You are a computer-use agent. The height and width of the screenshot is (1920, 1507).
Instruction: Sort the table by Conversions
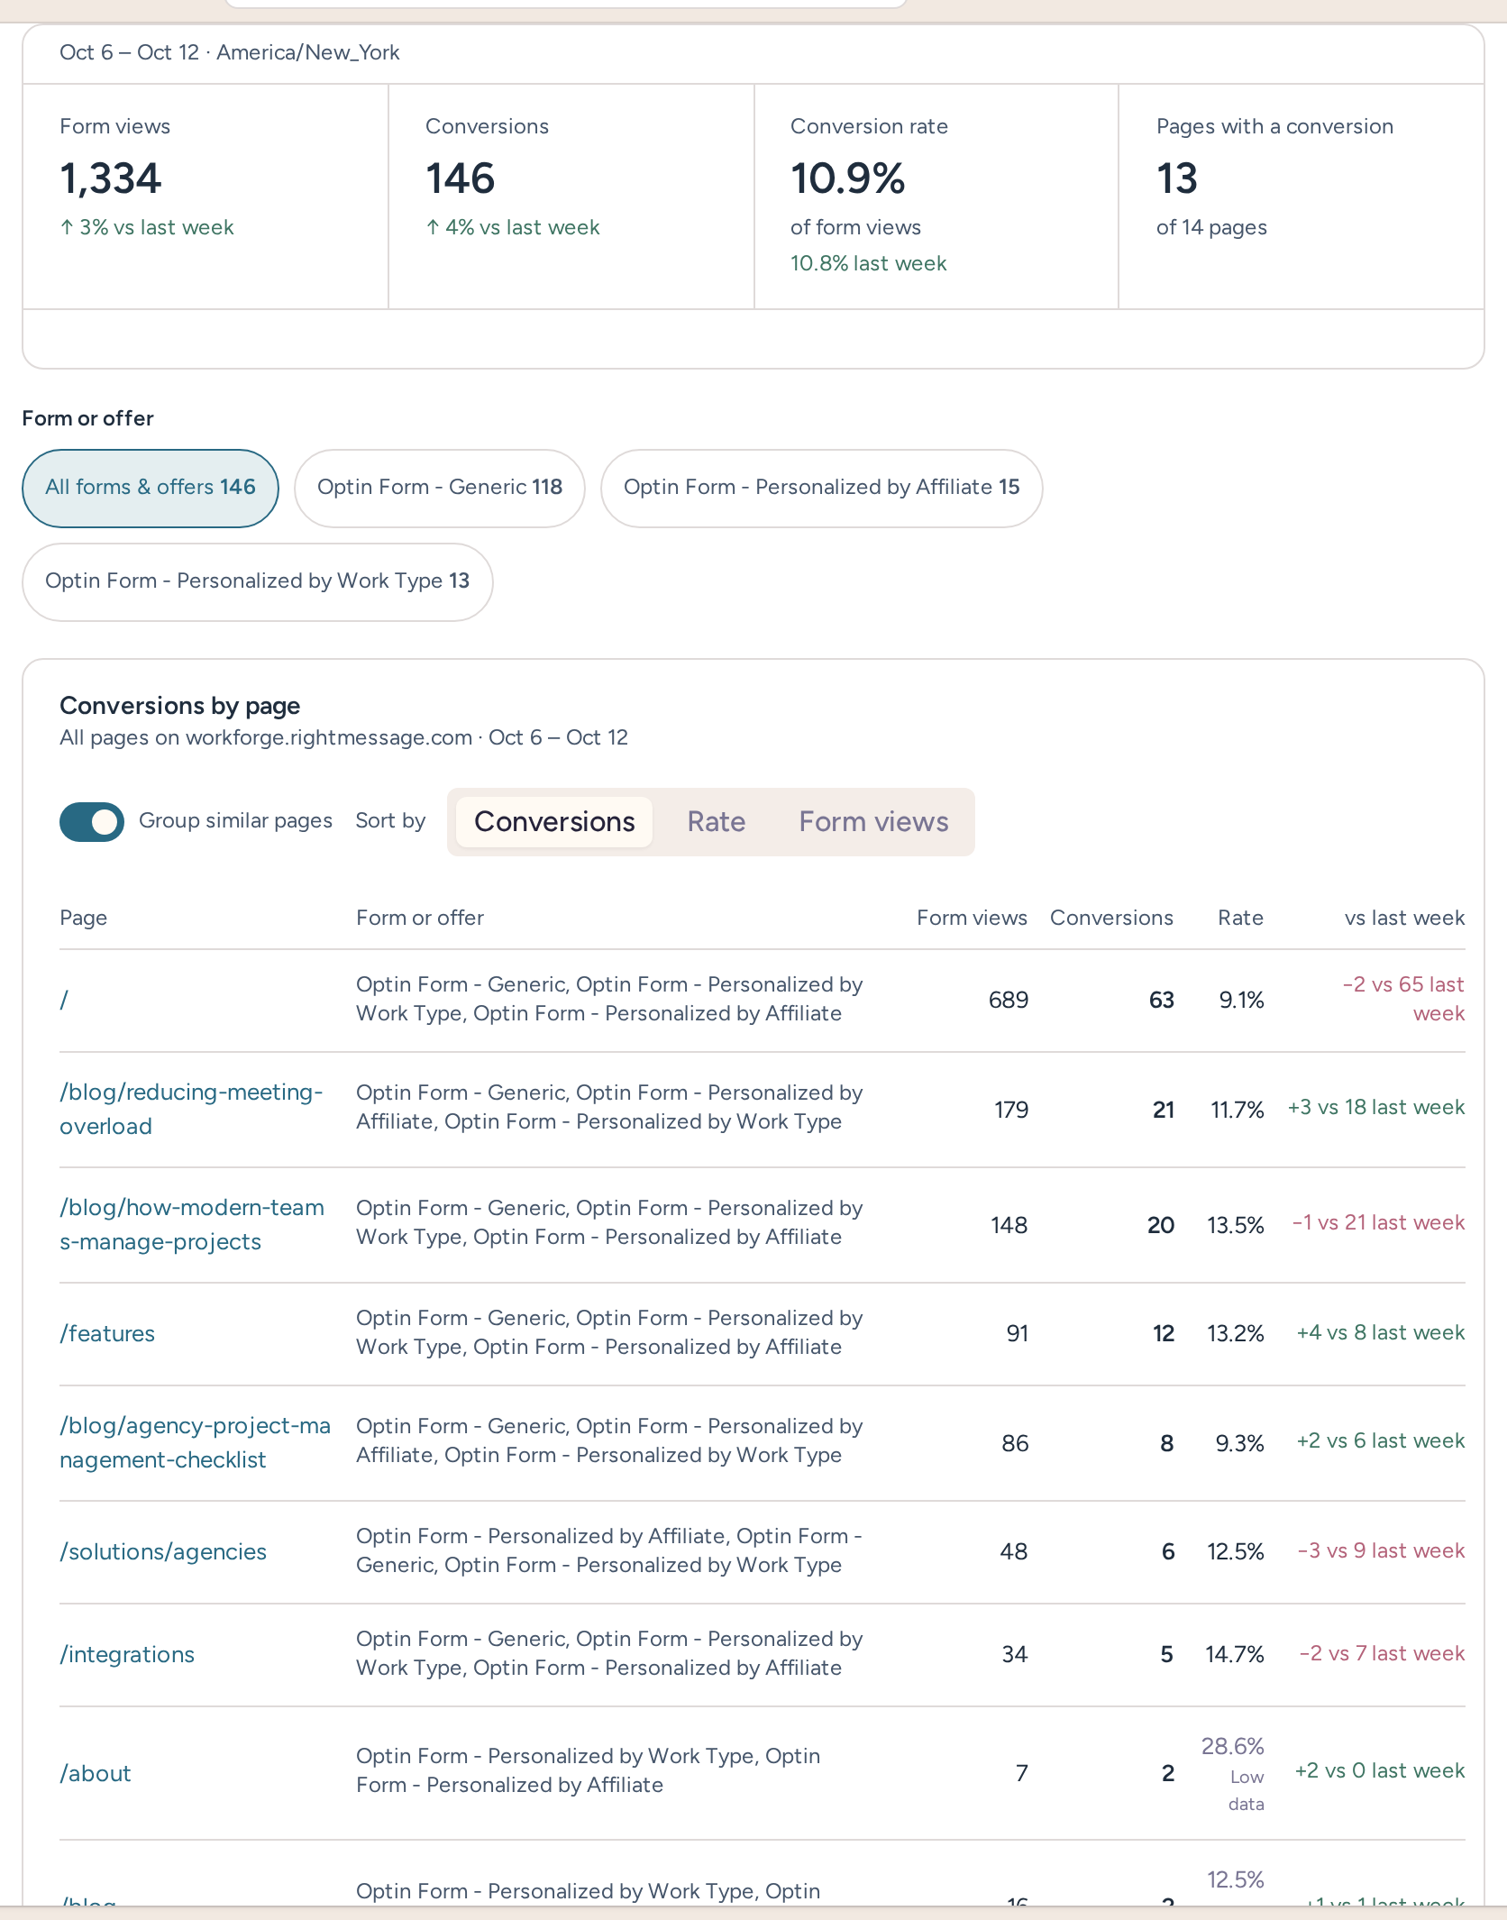click(x=554, y=821)
